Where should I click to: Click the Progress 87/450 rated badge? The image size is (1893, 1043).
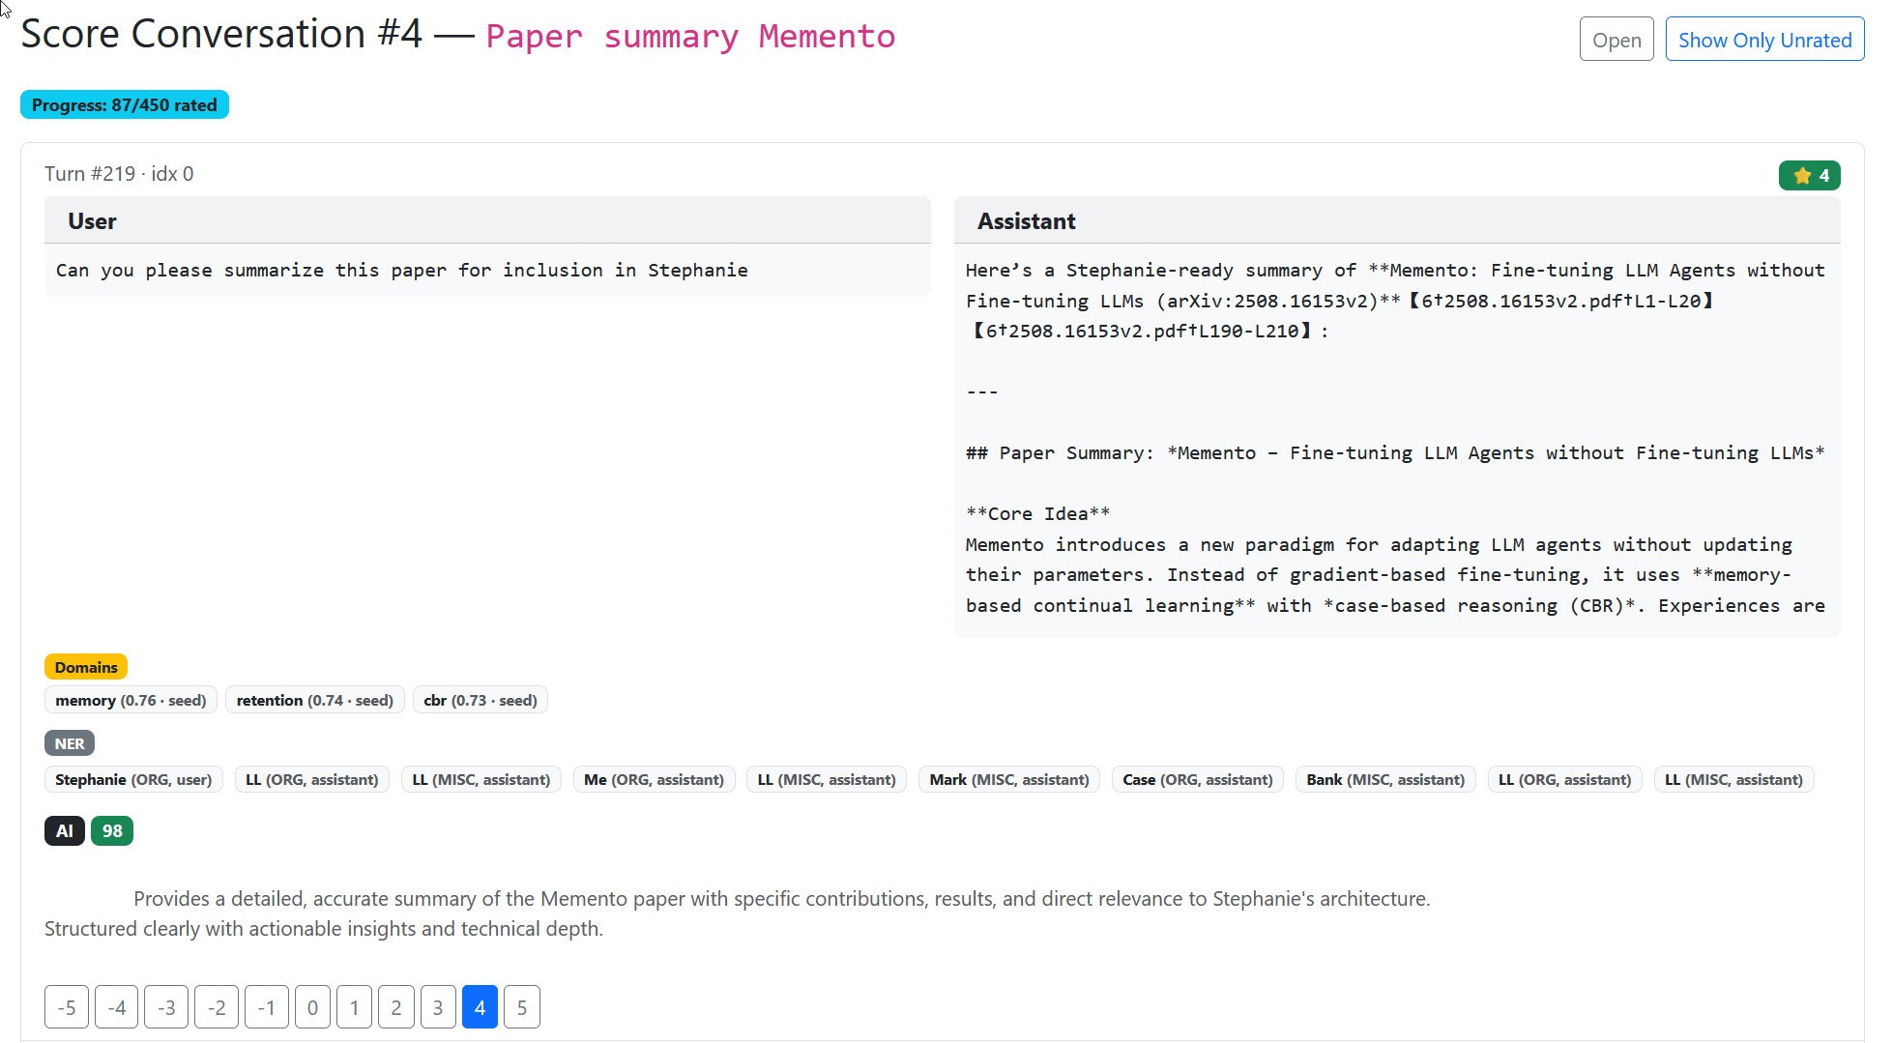coord(125,104)
